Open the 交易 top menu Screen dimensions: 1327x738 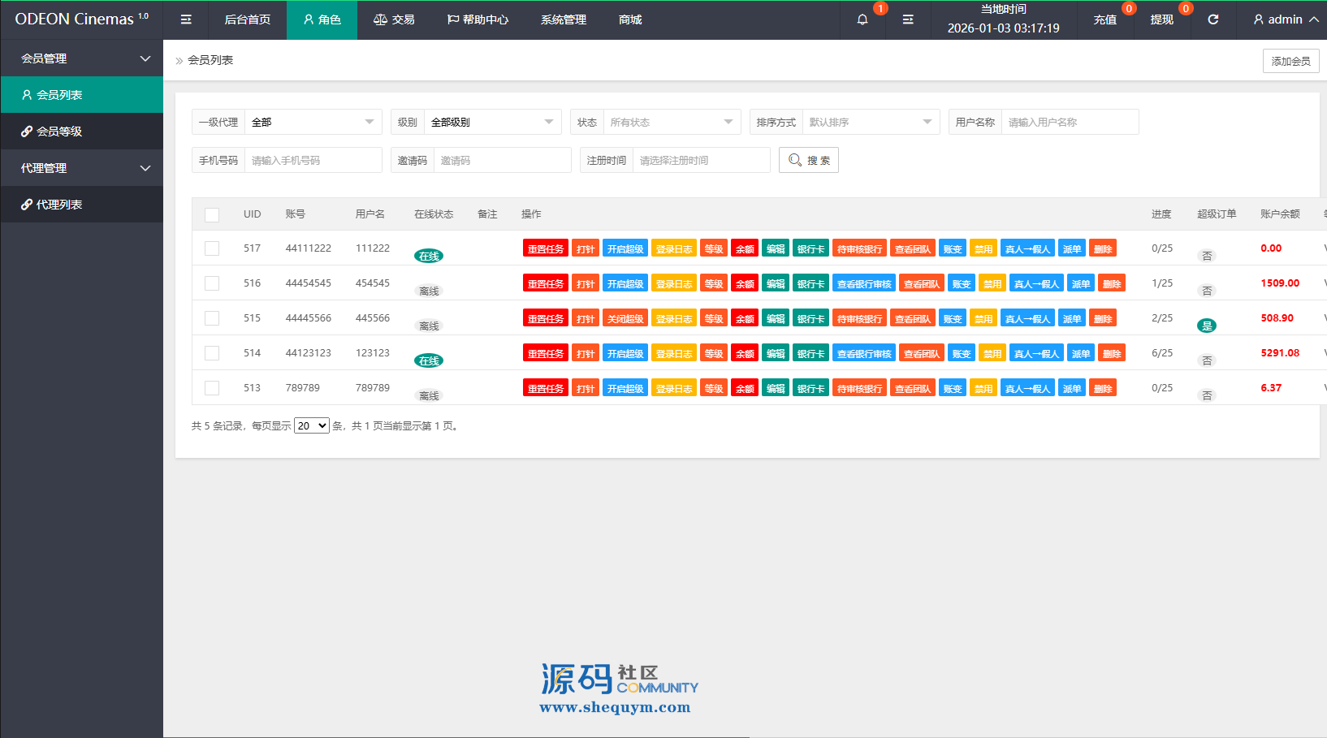[394, 19]
